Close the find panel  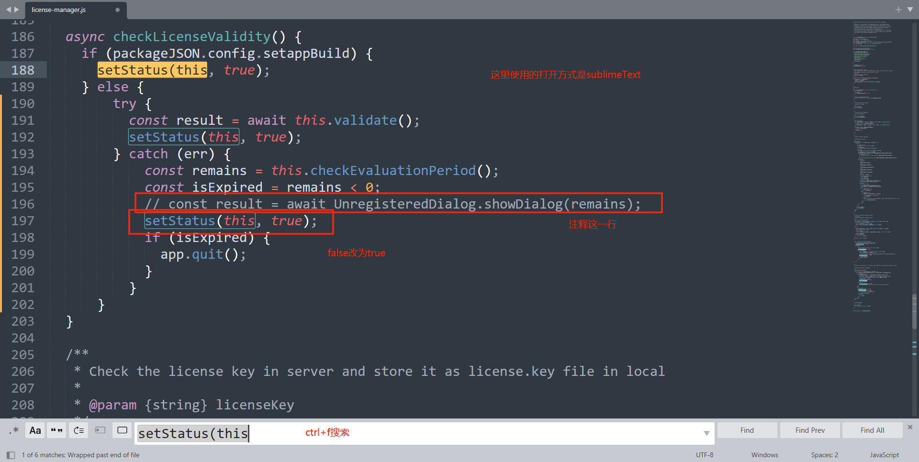click(x=910, y=427)
